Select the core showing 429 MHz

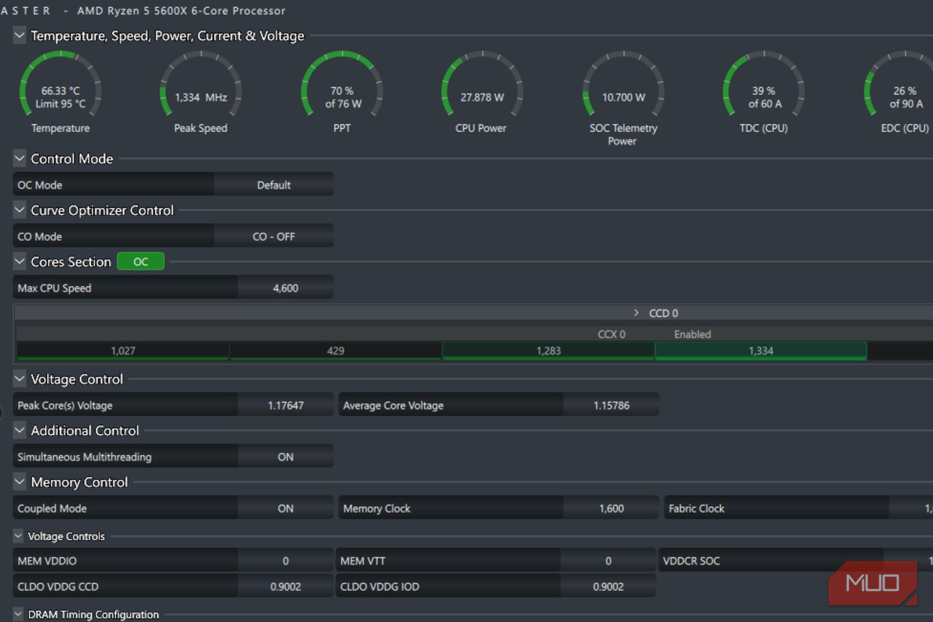pyautogui.click(x=335, y=351)
